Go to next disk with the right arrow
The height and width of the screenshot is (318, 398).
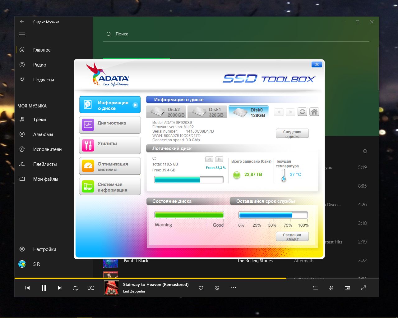(x=290, y=112)
